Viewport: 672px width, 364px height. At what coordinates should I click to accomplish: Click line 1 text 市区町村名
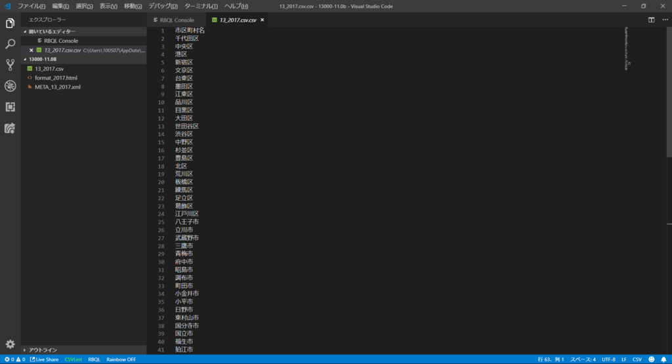(190, 30)
